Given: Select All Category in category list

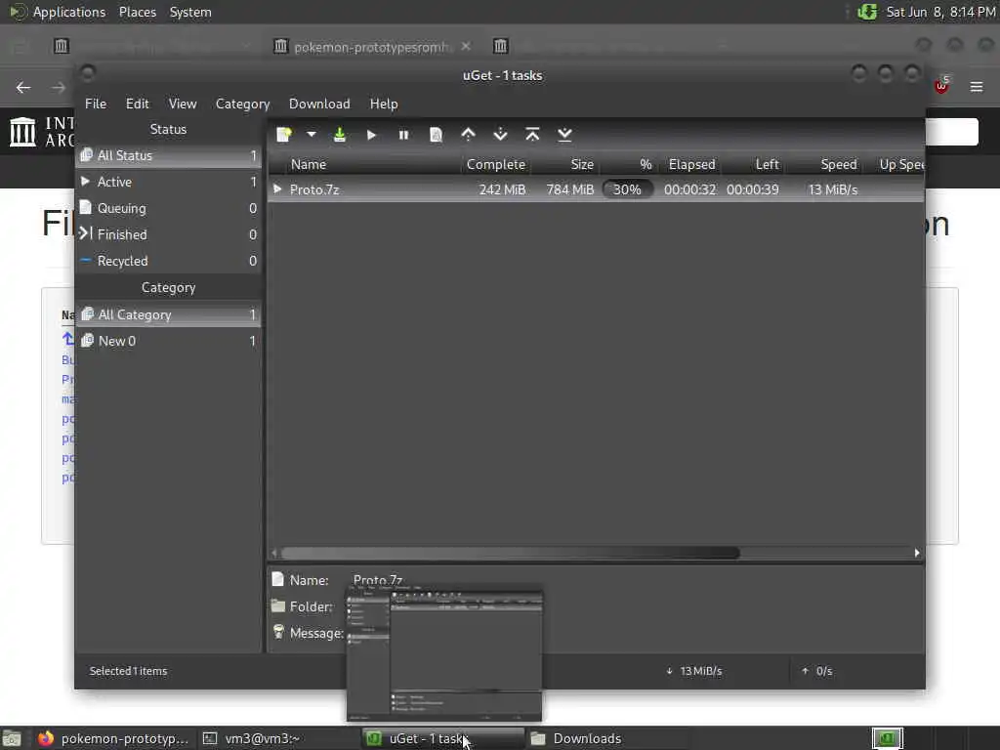Looking at the screenshot, I should (168, 314).
